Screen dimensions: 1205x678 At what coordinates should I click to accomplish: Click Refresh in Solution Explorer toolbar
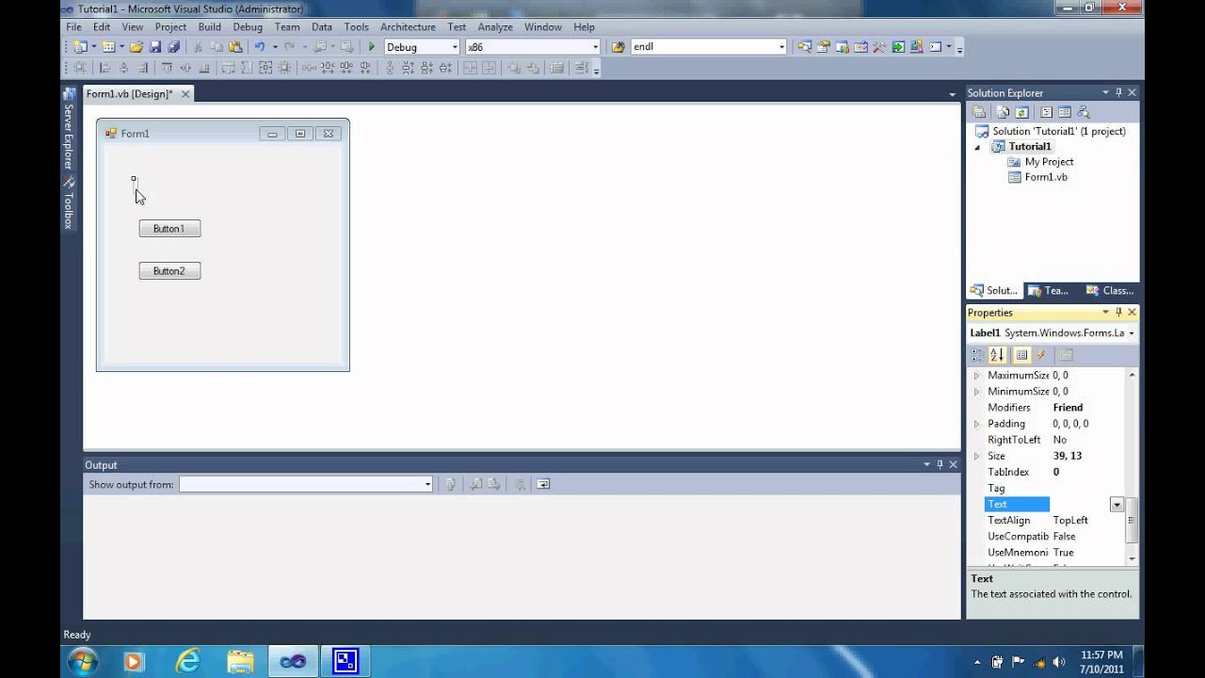point(1021,112)
